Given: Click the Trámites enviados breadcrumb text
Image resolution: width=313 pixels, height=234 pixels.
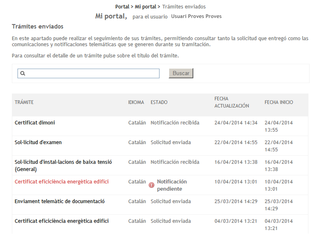Looking at the screenshot, I should pos(184,7).
